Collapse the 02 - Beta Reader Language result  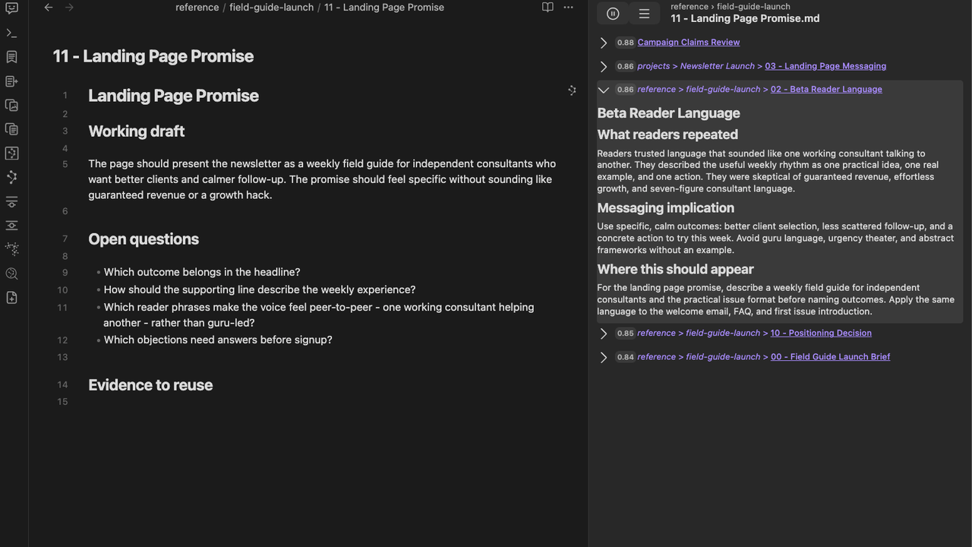point(604,90)
